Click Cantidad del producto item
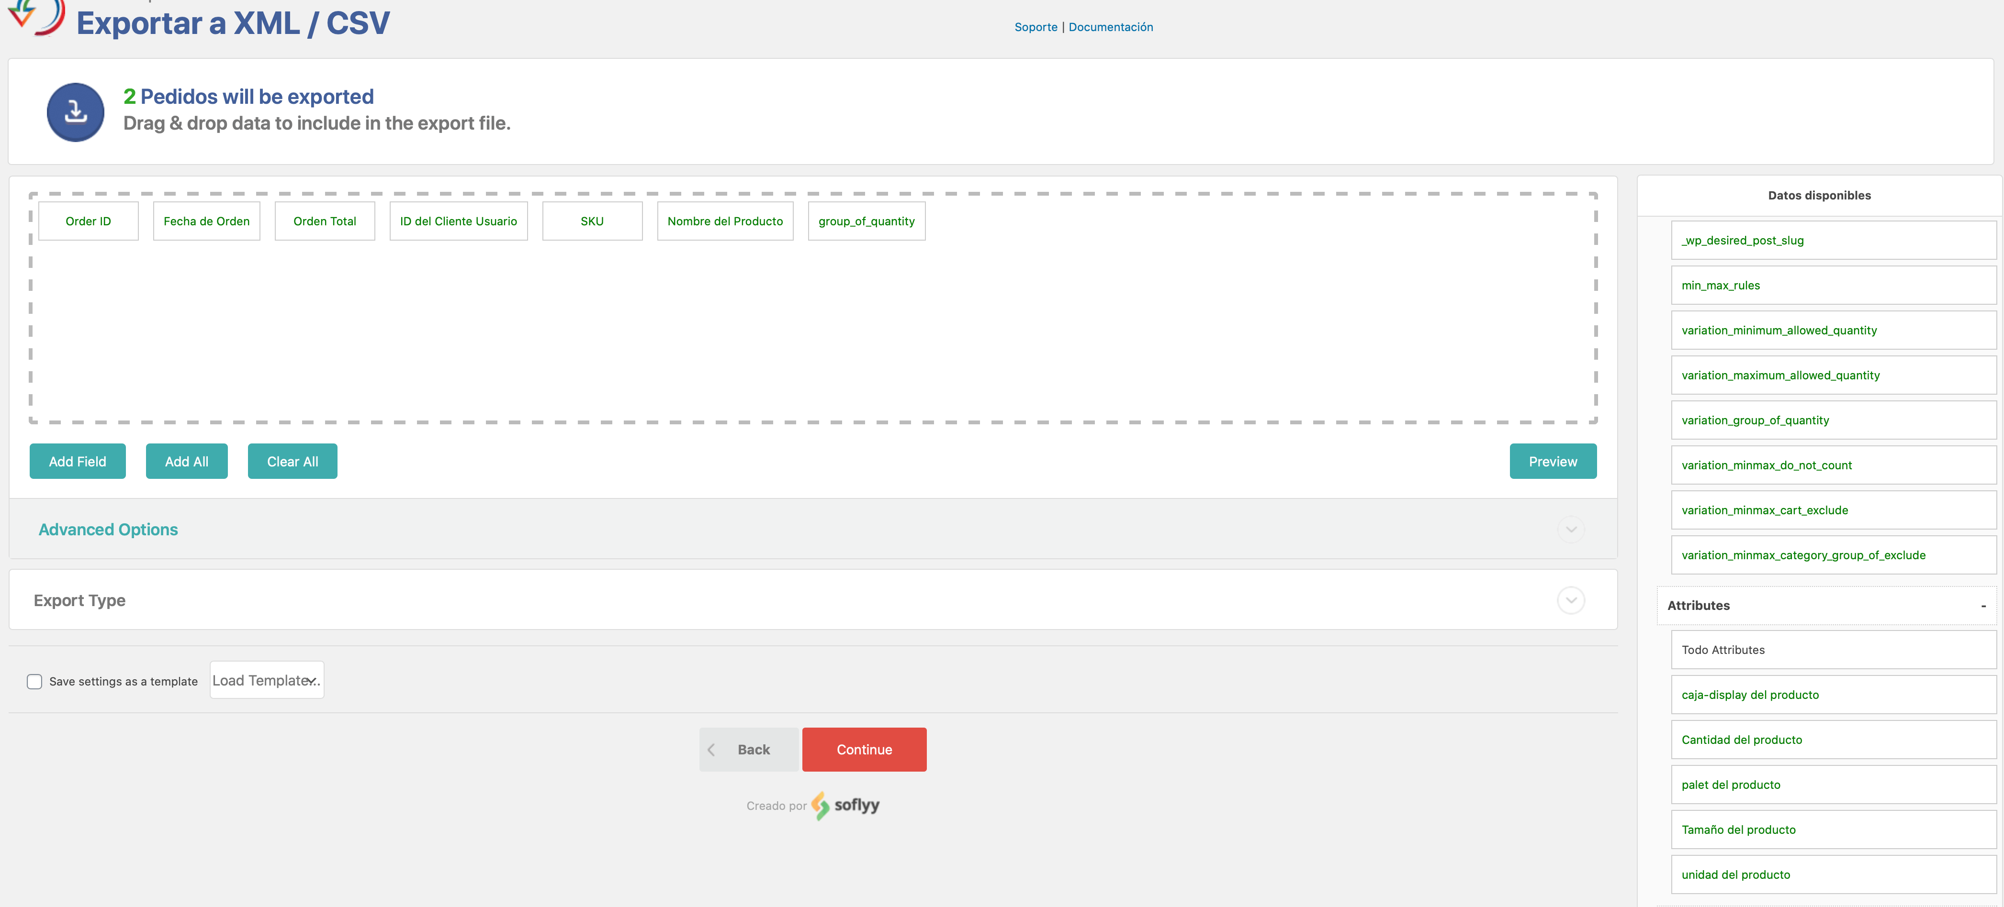2004x907 pixels. (1834, 740)
